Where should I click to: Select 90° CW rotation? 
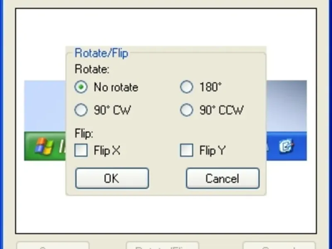(x=82, y=110)
